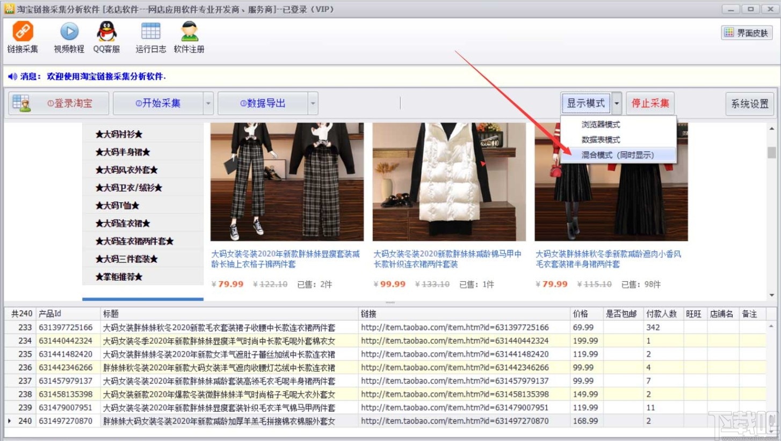Click the QQ客服 customer service icon

click(x=106, y=36)
